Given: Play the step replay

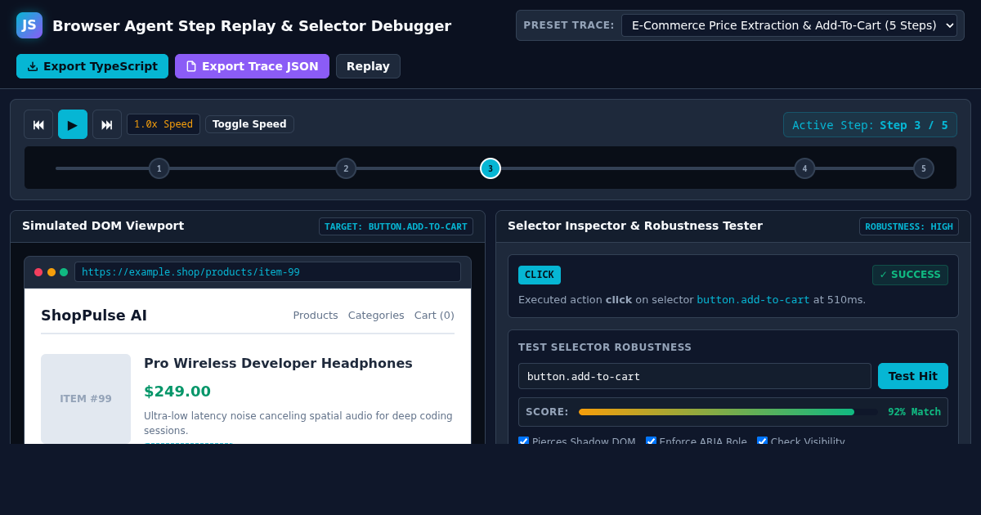Looking at the screenshot, I should 73,124.
